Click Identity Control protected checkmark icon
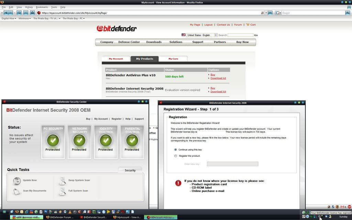The height and width of the screenshot is (220, 352). click(x=106, y=140)
